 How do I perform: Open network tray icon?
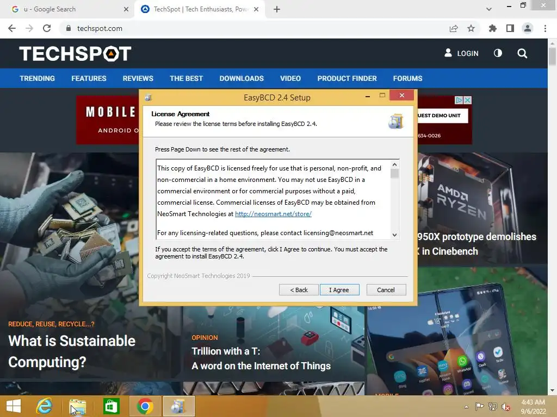[492, 407]
